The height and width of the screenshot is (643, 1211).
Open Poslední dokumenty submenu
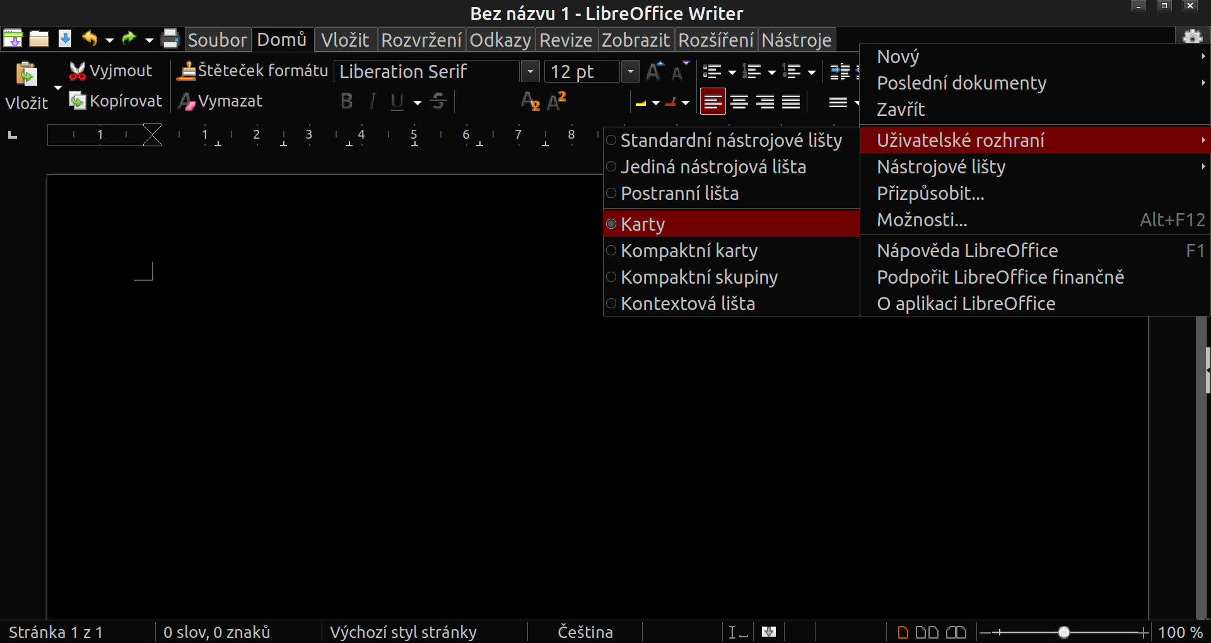[1035, 83]
